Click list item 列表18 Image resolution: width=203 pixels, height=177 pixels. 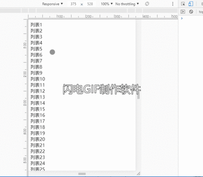coord(38,127)
